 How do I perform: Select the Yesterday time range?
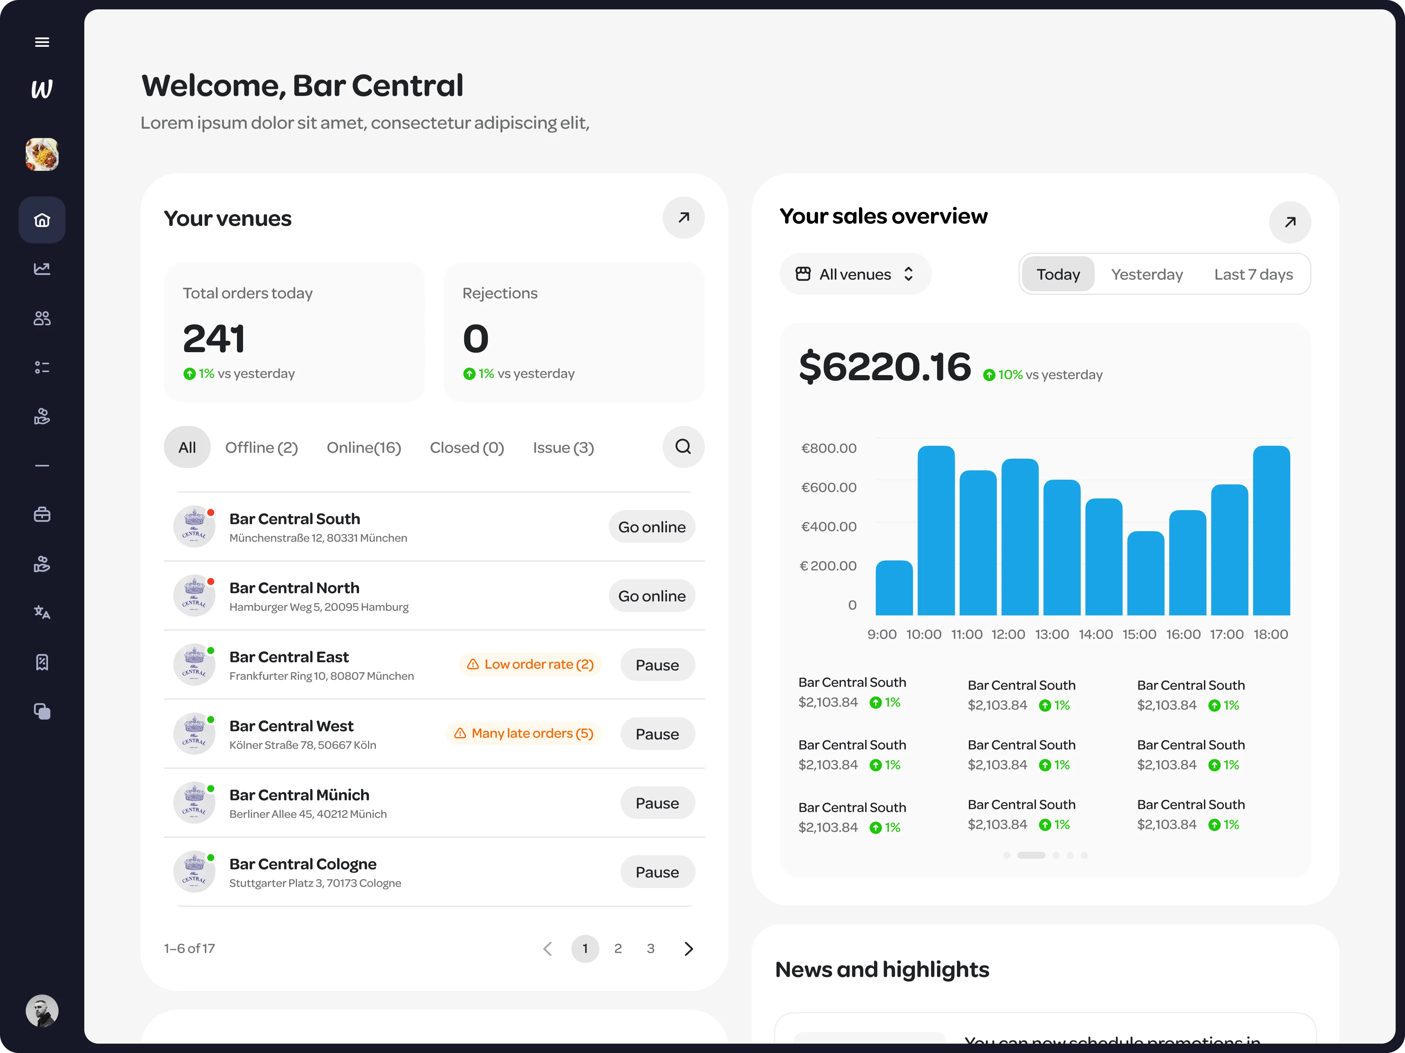[1147, 274]
